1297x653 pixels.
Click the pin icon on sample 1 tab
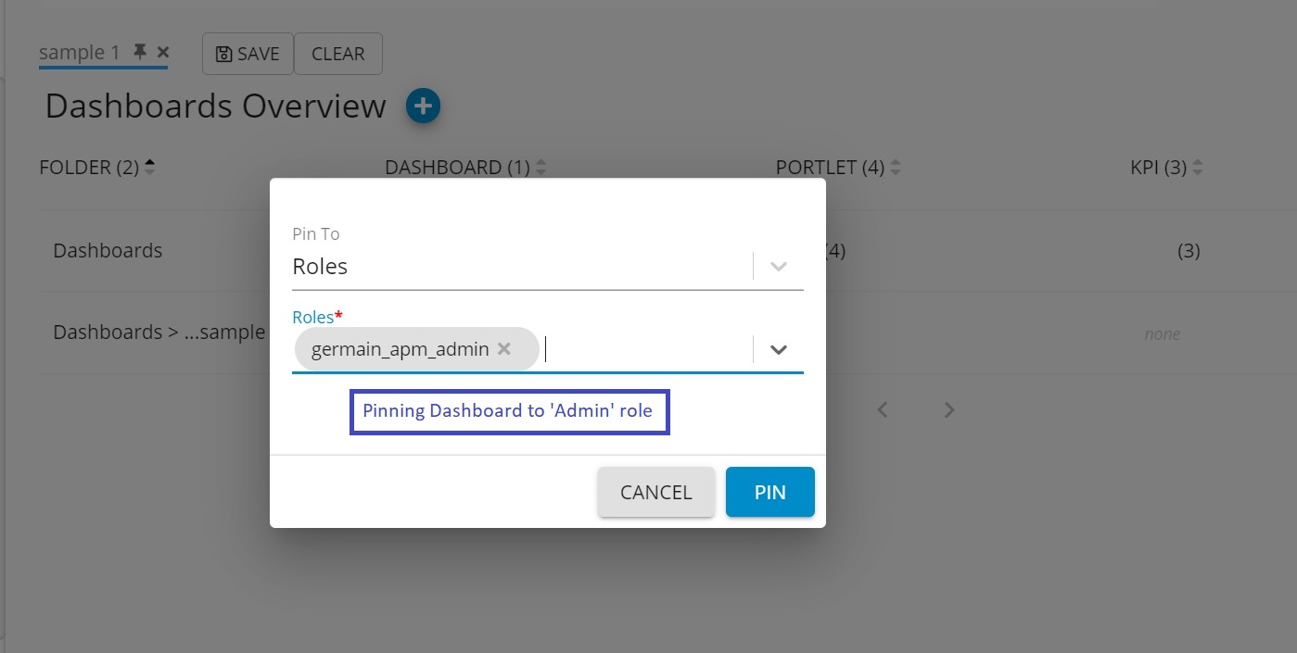click(x=140, y=53)
